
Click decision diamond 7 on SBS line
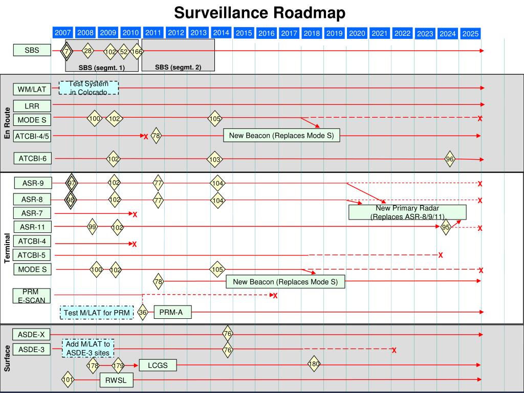[x=67, y=52]
